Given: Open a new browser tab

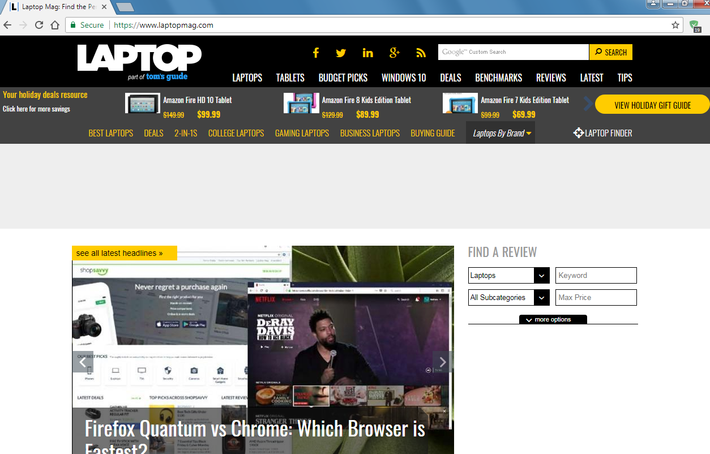Looking at the screenshot, I should click(125, 7).
